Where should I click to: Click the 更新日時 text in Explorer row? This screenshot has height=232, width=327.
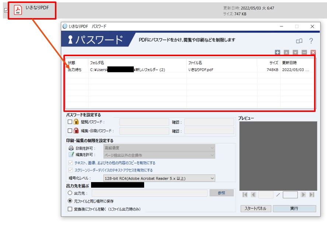click(x=248, y=8)
